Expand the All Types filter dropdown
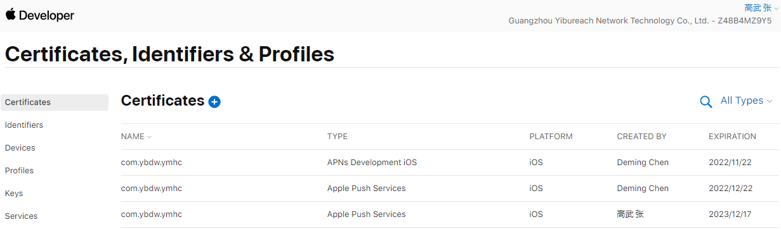The width and height of the screenshot is (781, 229). [x=746, y=101]
